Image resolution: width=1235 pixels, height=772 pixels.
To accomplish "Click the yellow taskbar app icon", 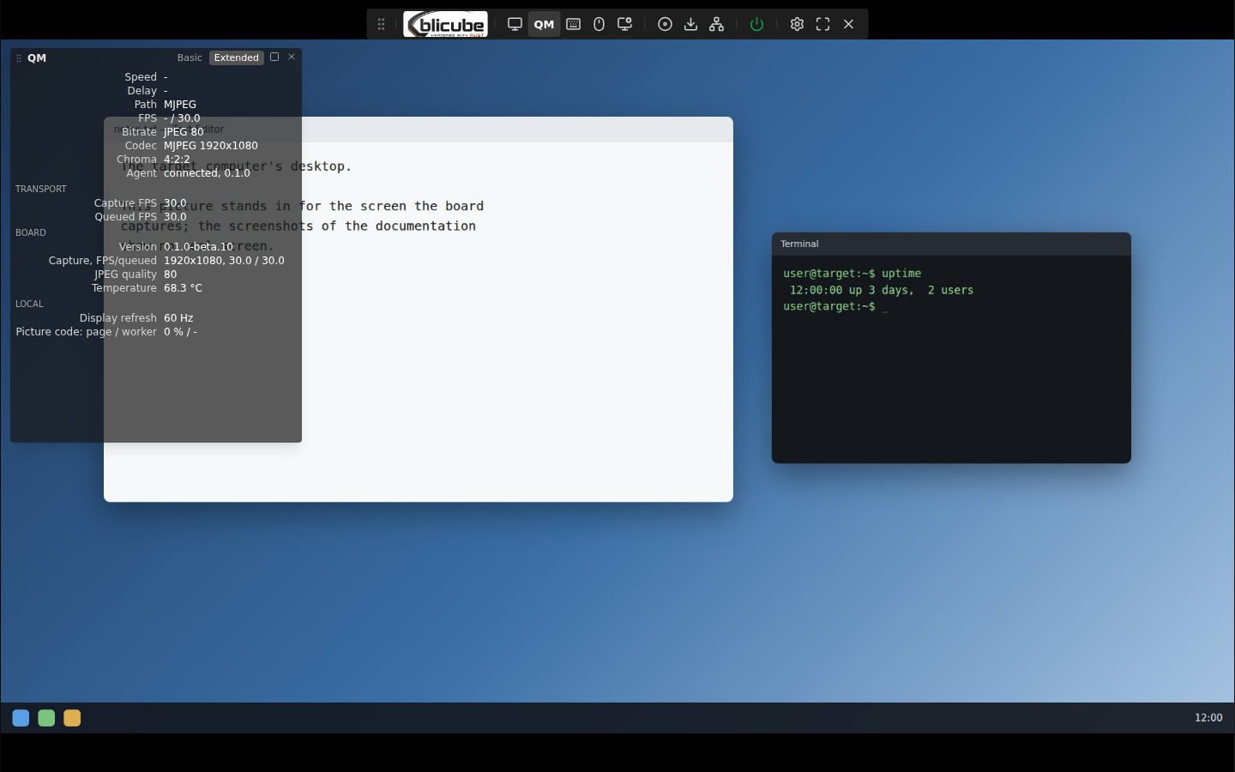I will click(x=72, y=718).
